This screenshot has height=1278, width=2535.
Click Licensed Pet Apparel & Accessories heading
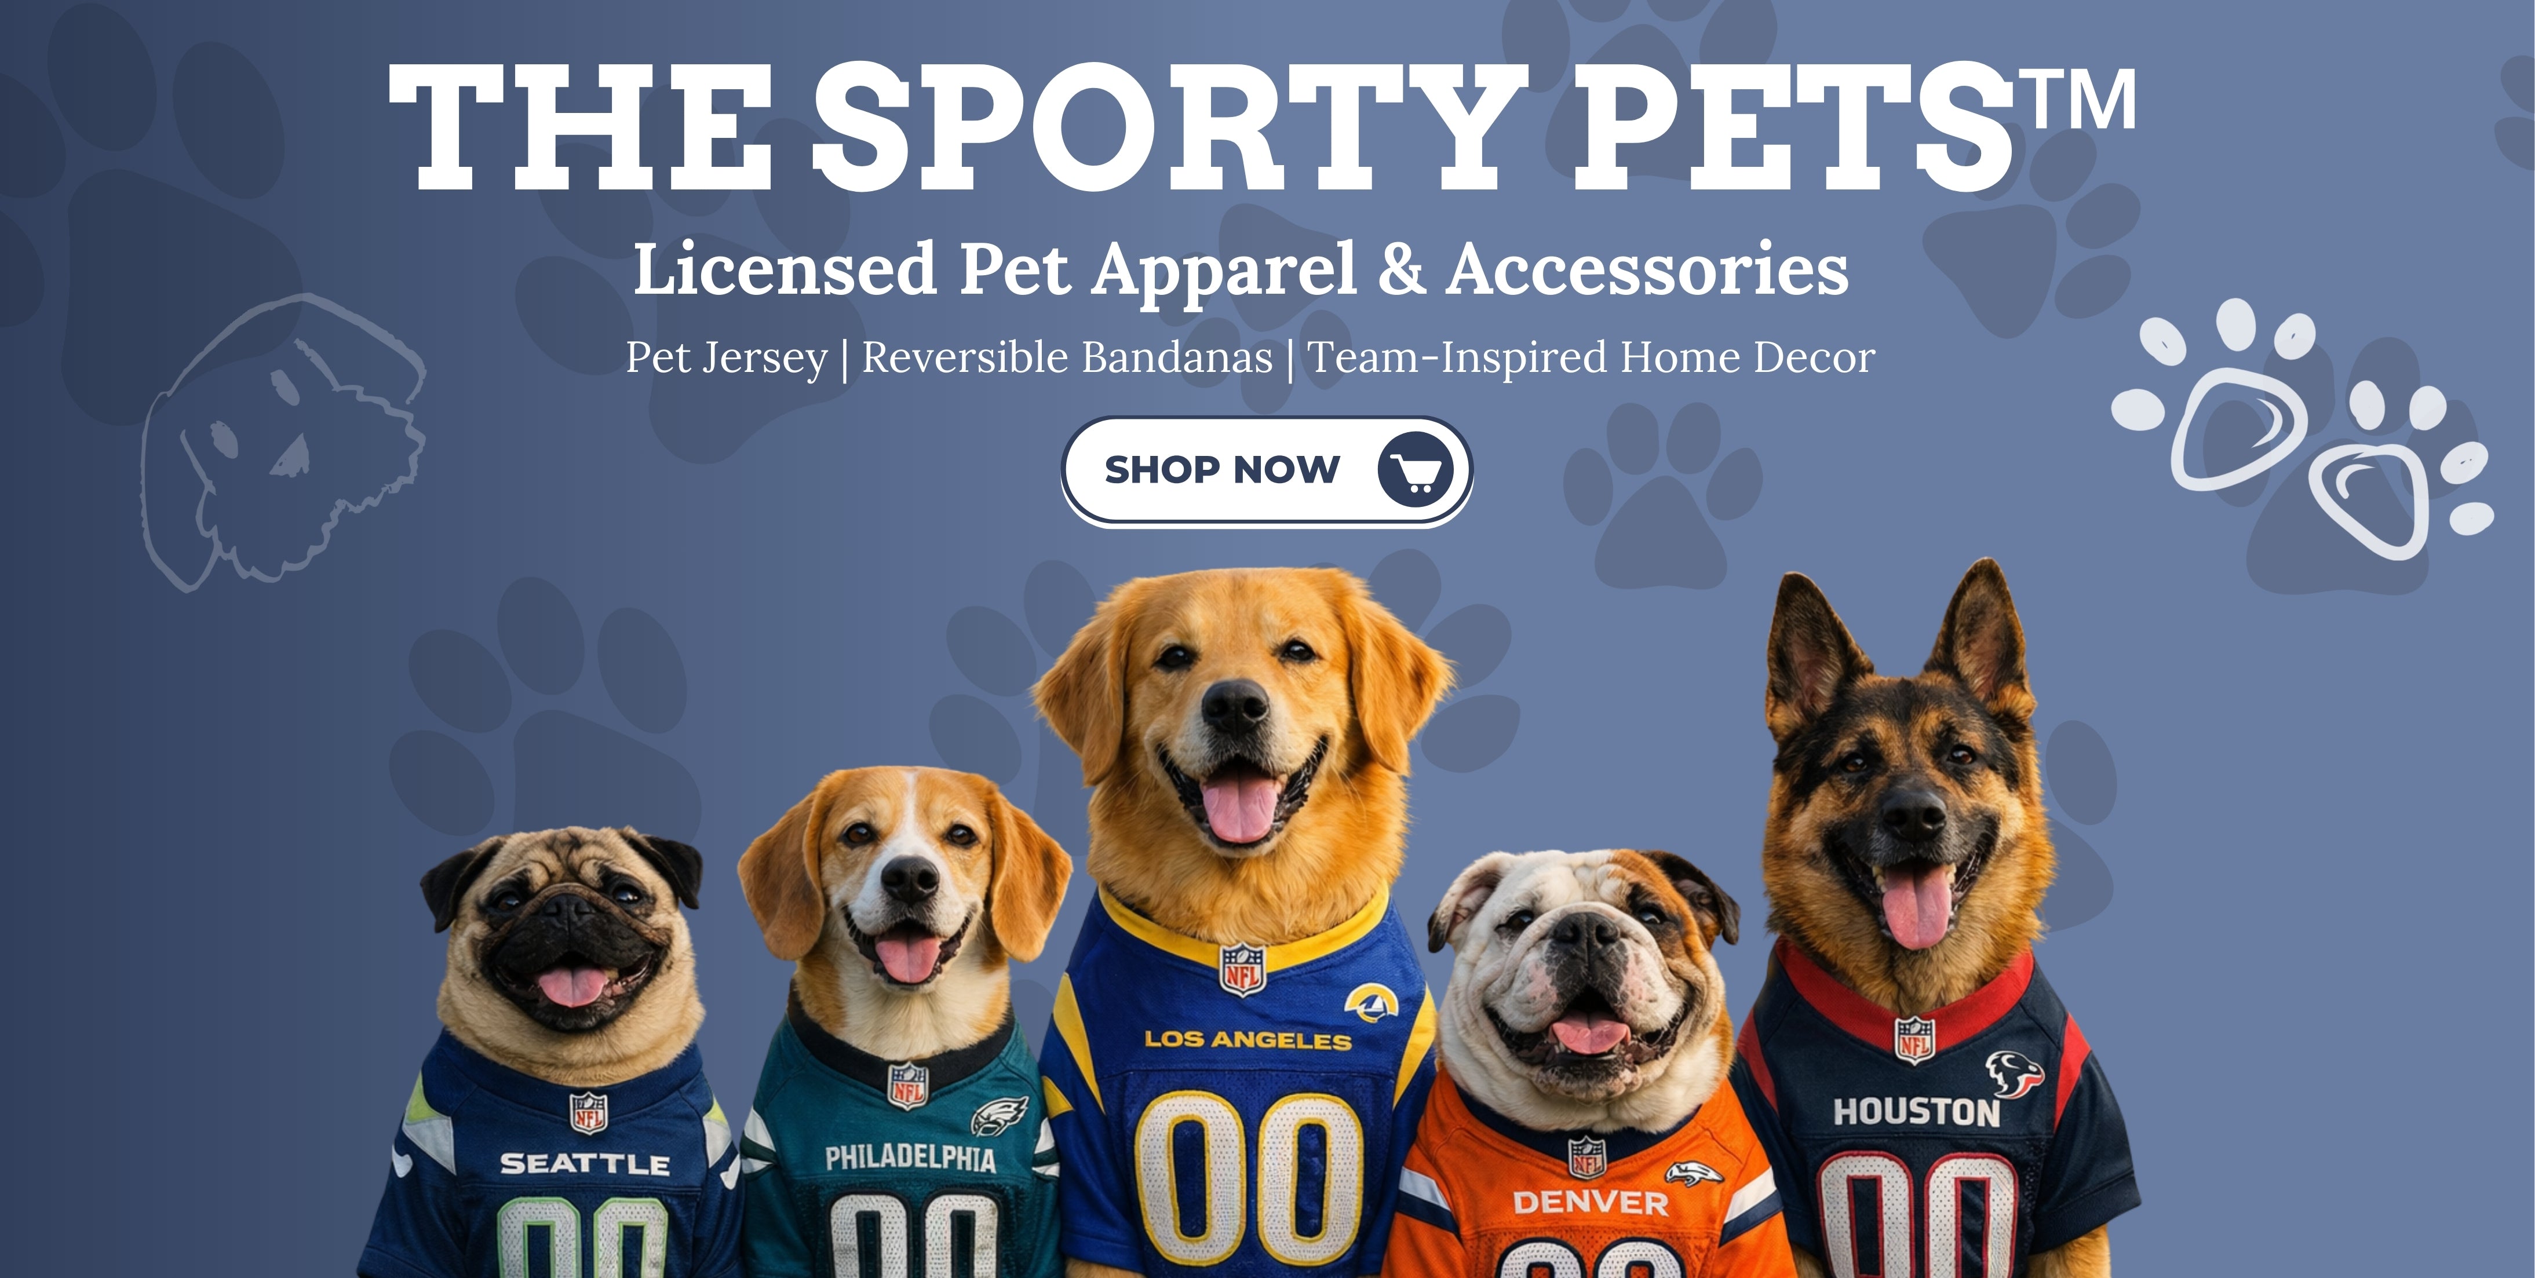coord(1241,269)
